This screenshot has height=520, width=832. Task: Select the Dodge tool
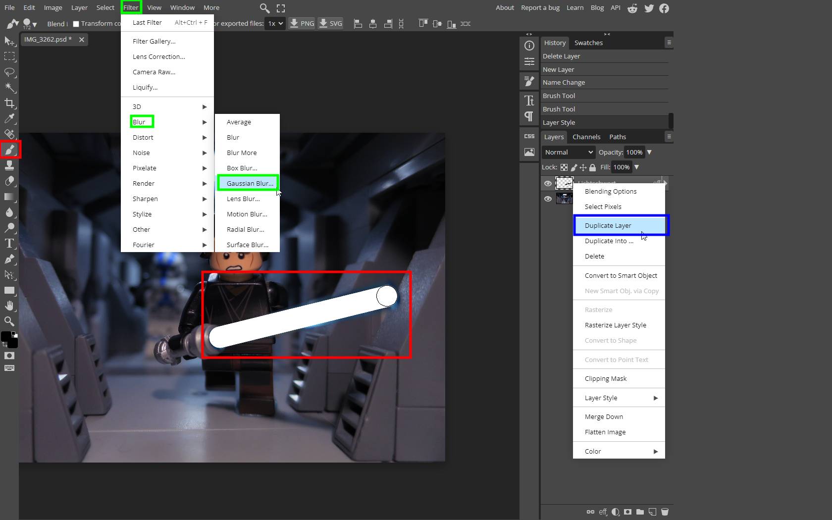click(x=9, y=228)
